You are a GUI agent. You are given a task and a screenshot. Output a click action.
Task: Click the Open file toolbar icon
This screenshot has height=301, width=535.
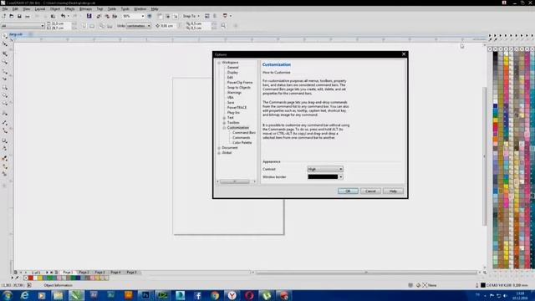[x=11, y=16]
